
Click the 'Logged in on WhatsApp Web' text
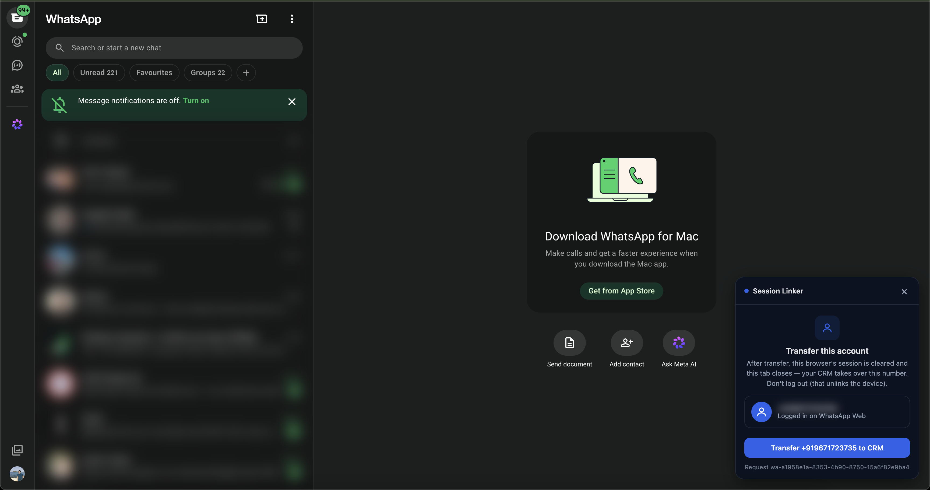click(x=821, y=416)
